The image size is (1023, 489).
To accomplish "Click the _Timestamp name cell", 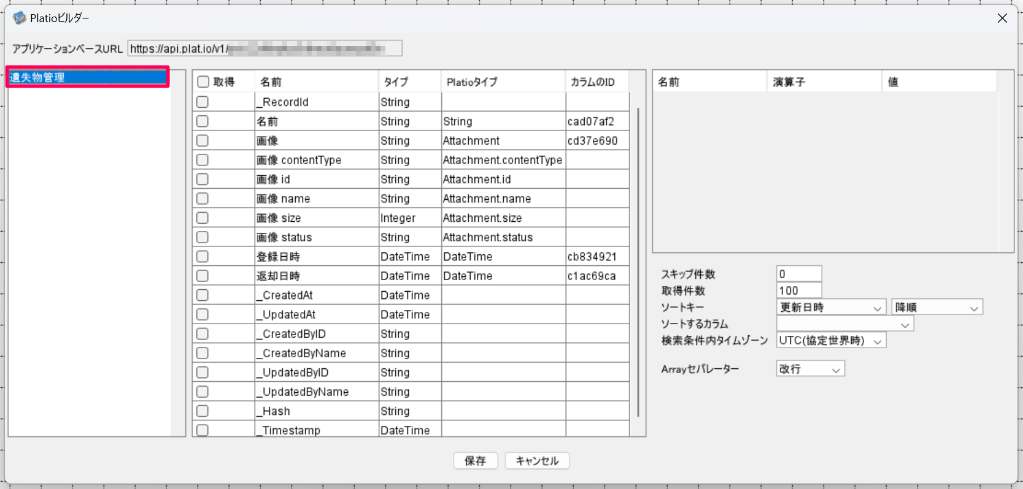I will tap(317, 430).
